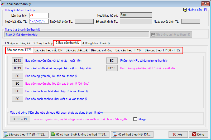Open Báo cáo mở rộng tab
Screen dimensions: 211x140
(102, 50)
